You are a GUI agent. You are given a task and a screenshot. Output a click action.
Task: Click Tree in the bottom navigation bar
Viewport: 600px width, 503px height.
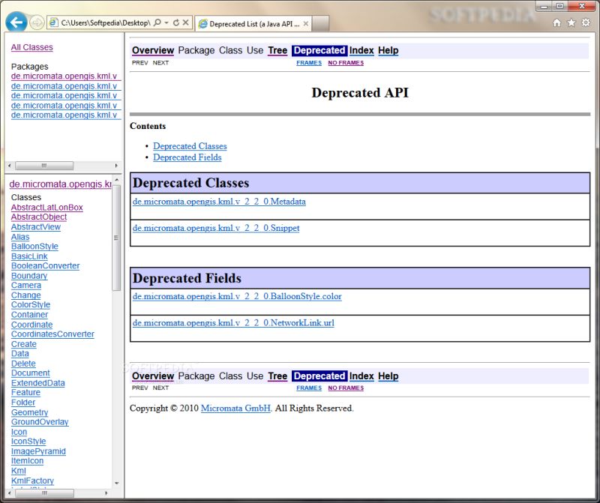[277, 376]
